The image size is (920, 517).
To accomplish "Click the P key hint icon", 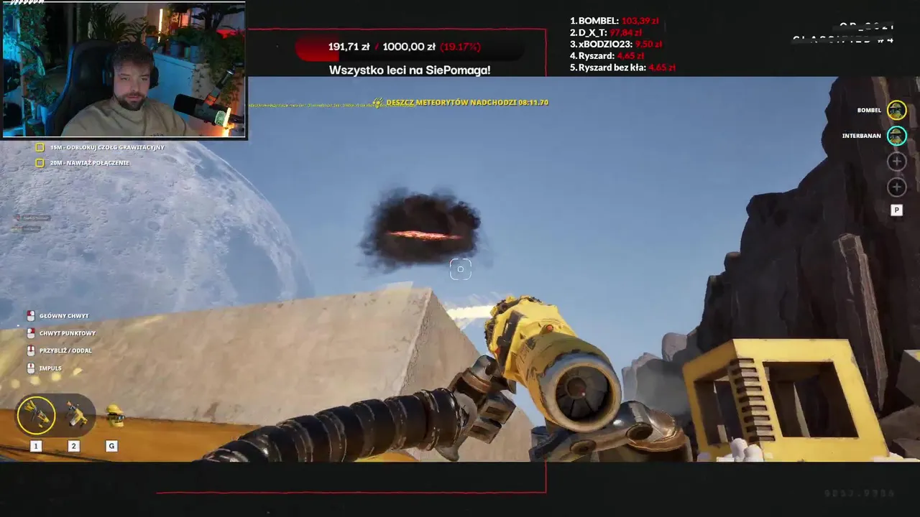I will [x=896, y=210].
